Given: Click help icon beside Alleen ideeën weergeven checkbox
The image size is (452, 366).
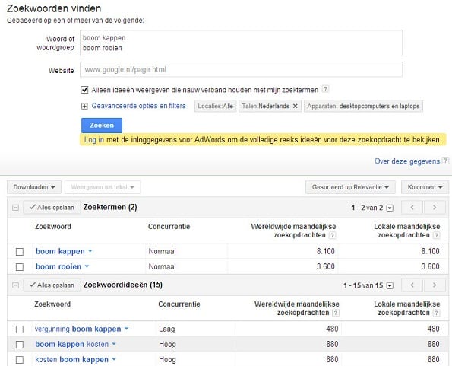Looking at the screenshot, I should (325, 89).
